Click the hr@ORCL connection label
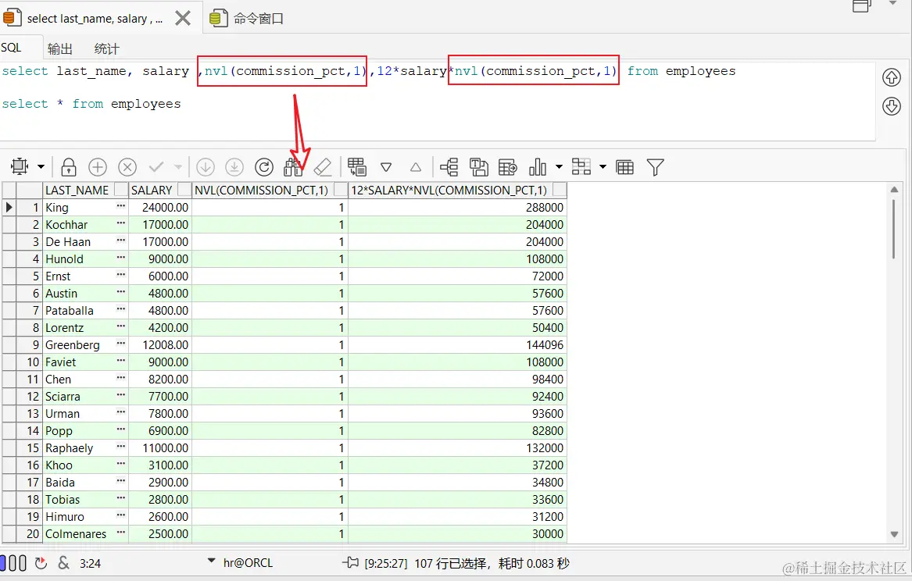This screenshot has width=912, height=581. 248,562
